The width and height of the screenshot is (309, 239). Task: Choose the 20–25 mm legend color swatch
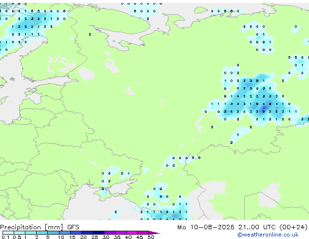(x=87, y=233)
